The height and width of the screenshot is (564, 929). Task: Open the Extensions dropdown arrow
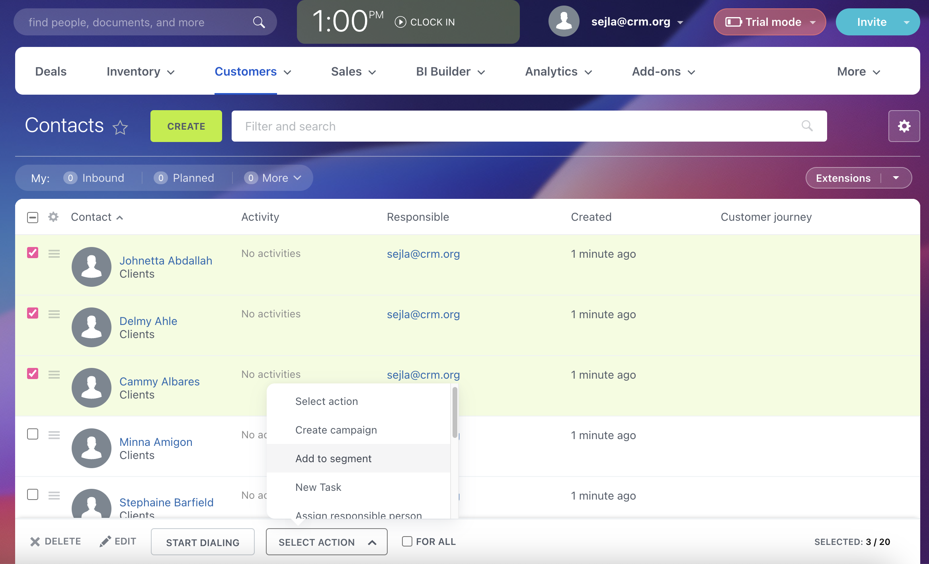(896, 178)
